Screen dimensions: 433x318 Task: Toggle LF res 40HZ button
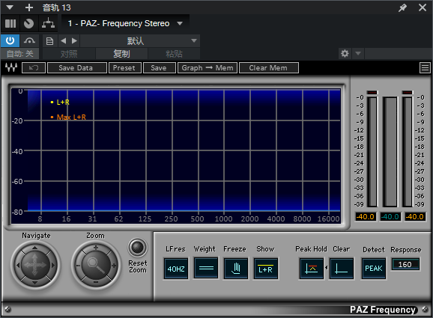click(176, 269)
